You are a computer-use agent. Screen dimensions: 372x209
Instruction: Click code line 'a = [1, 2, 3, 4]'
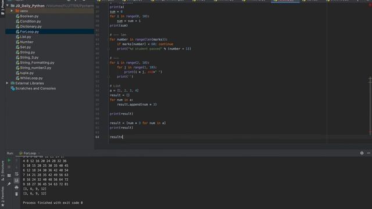click(x=124, y=91)
